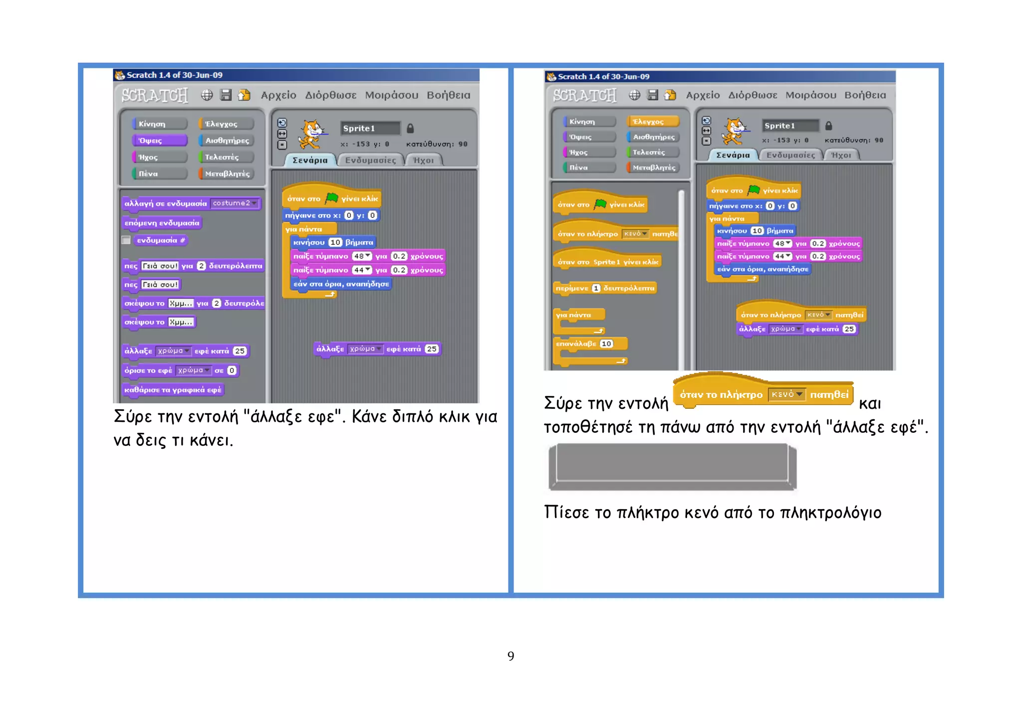Click globe language icon in left Scratch window
The image size is (1022, 722).
(x=207, y=95)
